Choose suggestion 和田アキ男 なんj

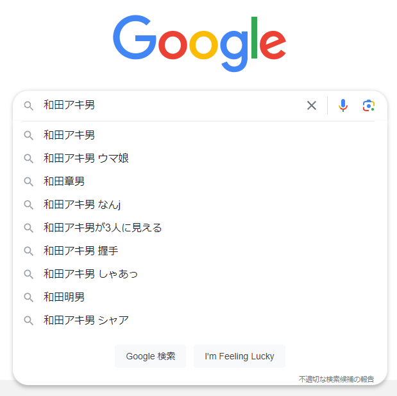[x=82, y=204]
